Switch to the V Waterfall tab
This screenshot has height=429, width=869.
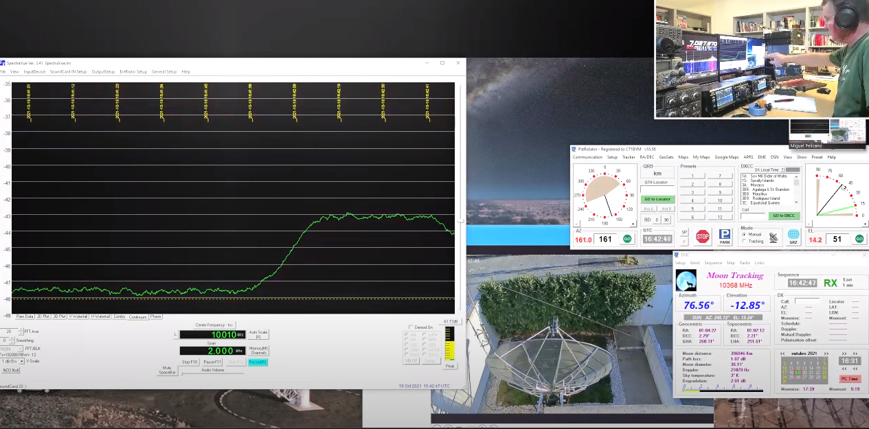(79, 316)
